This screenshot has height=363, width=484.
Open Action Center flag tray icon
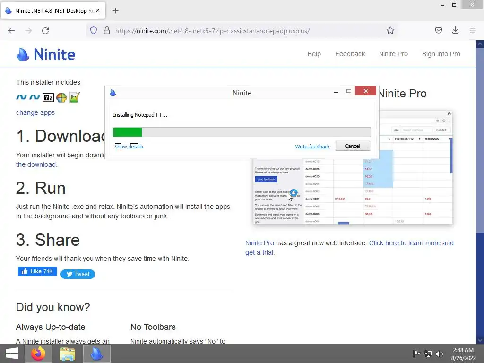[x=416, y=354]
